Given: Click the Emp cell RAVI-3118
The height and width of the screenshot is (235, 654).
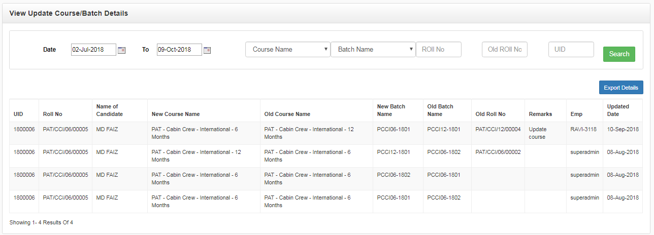Looking at the screenshot, I should pos(584,129).
